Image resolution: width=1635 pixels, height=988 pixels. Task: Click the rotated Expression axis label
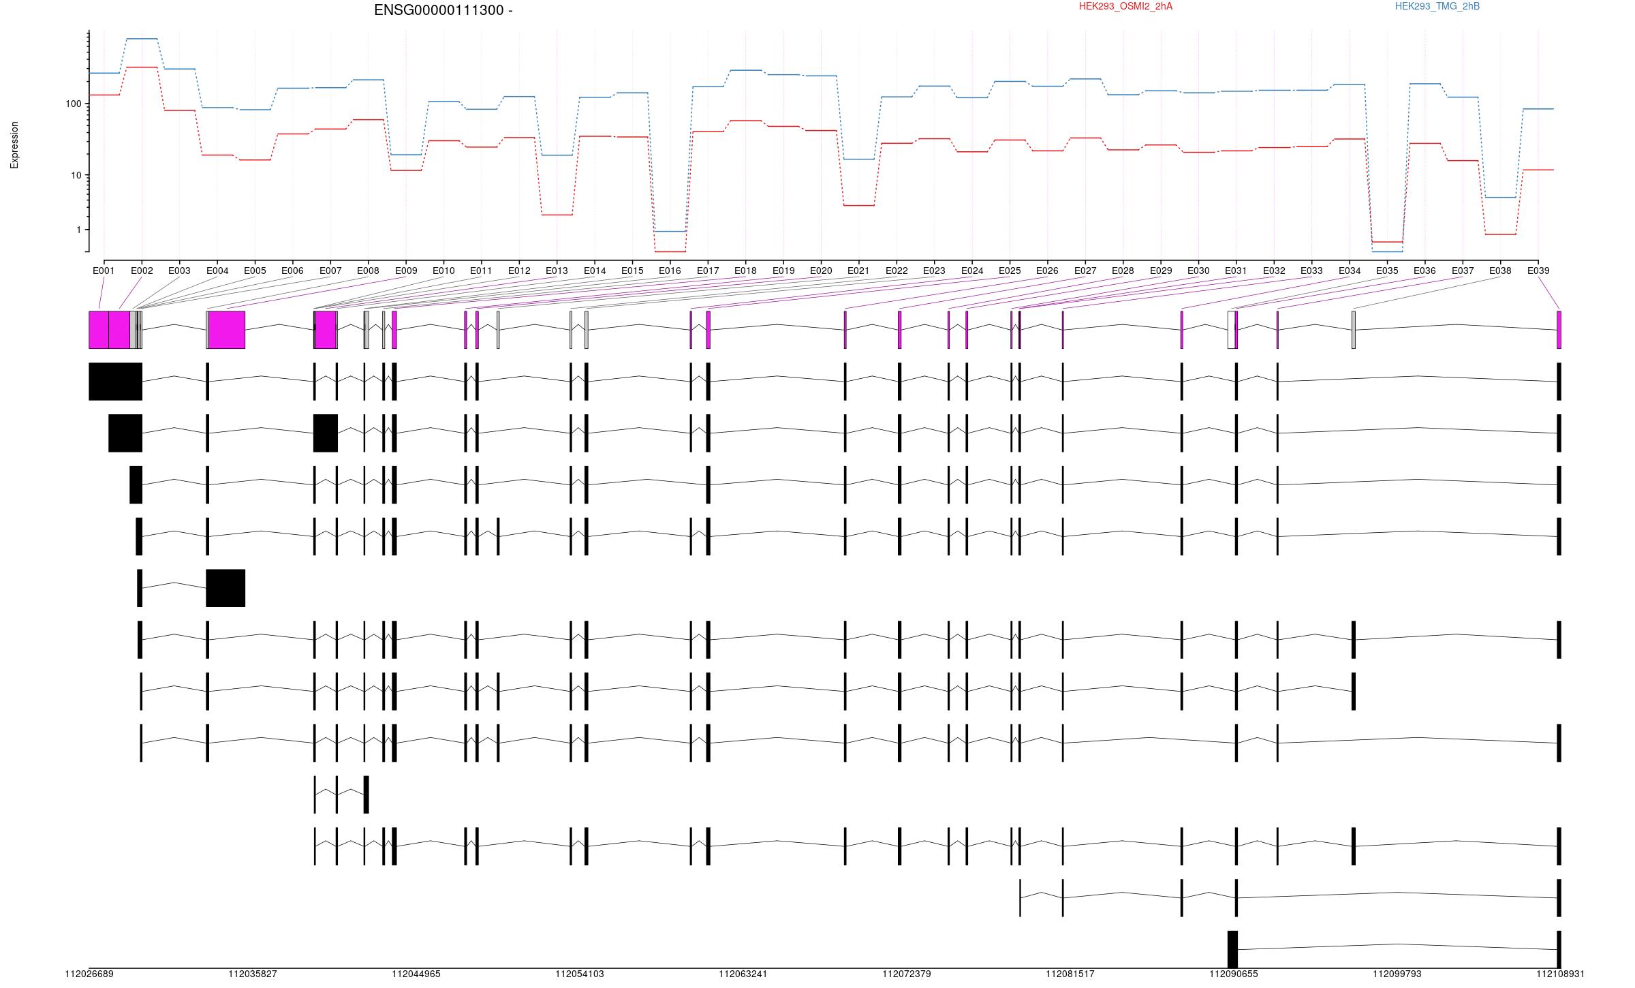[x=14, y=145]
